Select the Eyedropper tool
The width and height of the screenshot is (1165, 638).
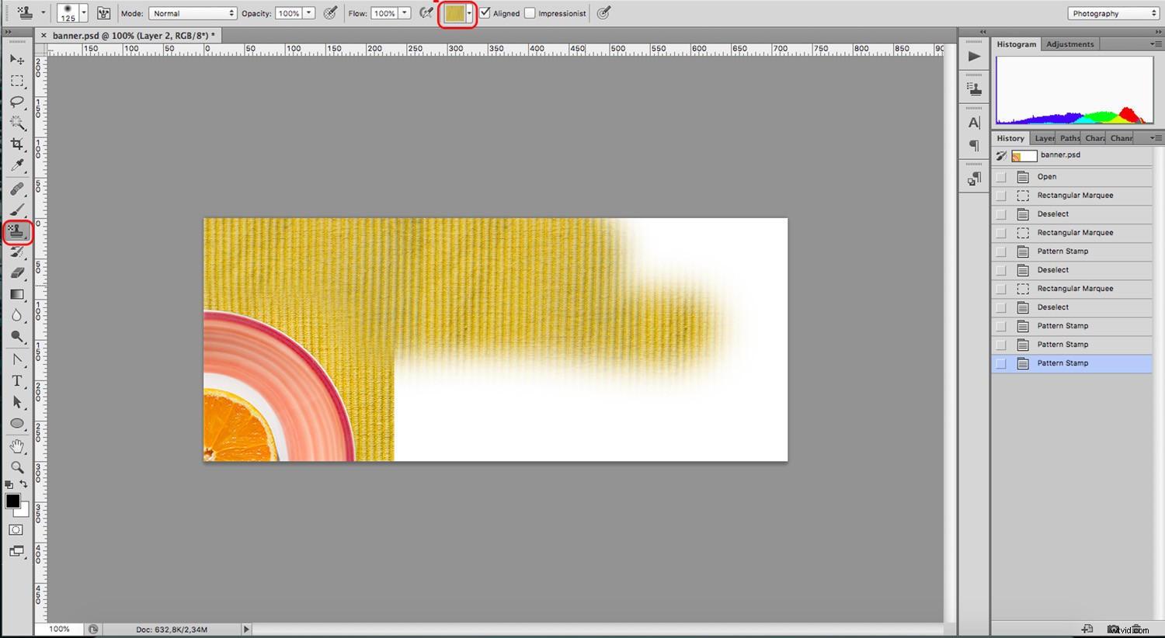(x=17, y=165)
